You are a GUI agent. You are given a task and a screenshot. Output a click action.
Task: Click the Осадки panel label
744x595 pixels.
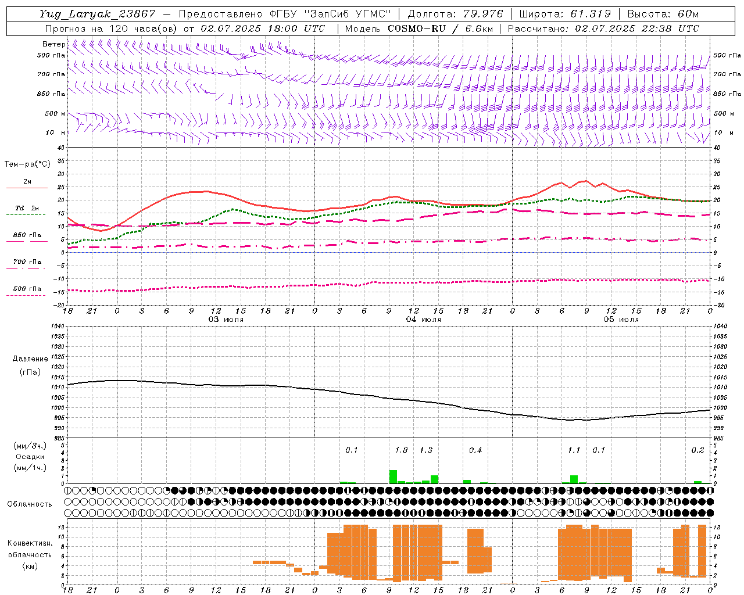(x=30, y=457)
